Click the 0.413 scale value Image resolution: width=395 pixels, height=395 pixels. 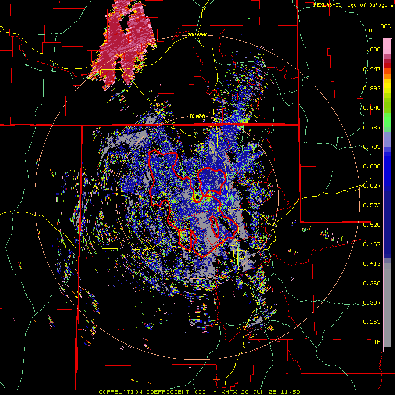tap(372, 264)
